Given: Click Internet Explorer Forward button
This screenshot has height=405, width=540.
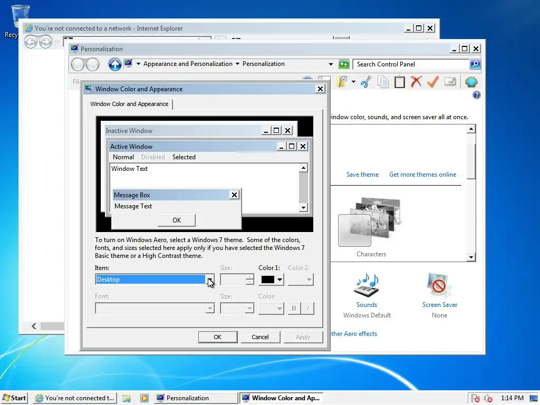Looking at the screenshot, I should pos(45,42).
